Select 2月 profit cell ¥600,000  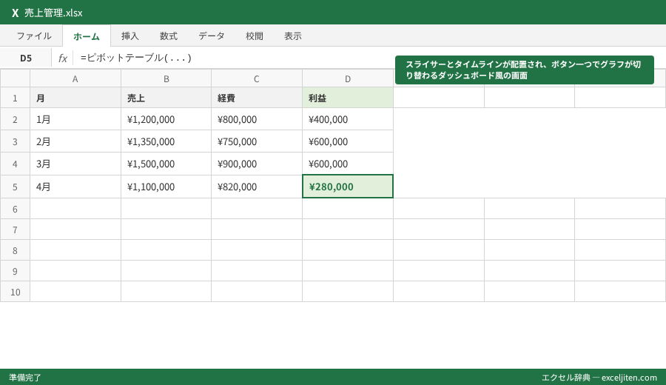[x=348, y=141]
